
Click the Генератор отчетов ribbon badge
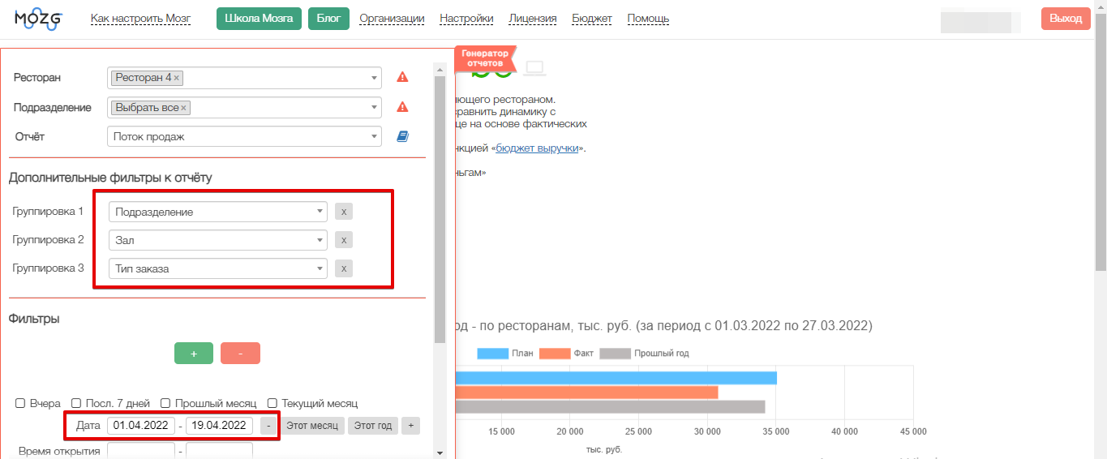point(485,58)
